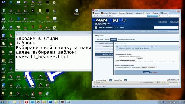Open the Компьютер desktop icon
The image size is (185, 104).
[3, 3]
